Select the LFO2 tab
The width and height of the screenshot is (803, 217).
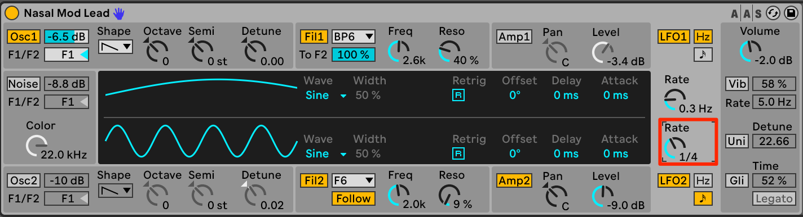pyautogui.click(x=674, y=180)
